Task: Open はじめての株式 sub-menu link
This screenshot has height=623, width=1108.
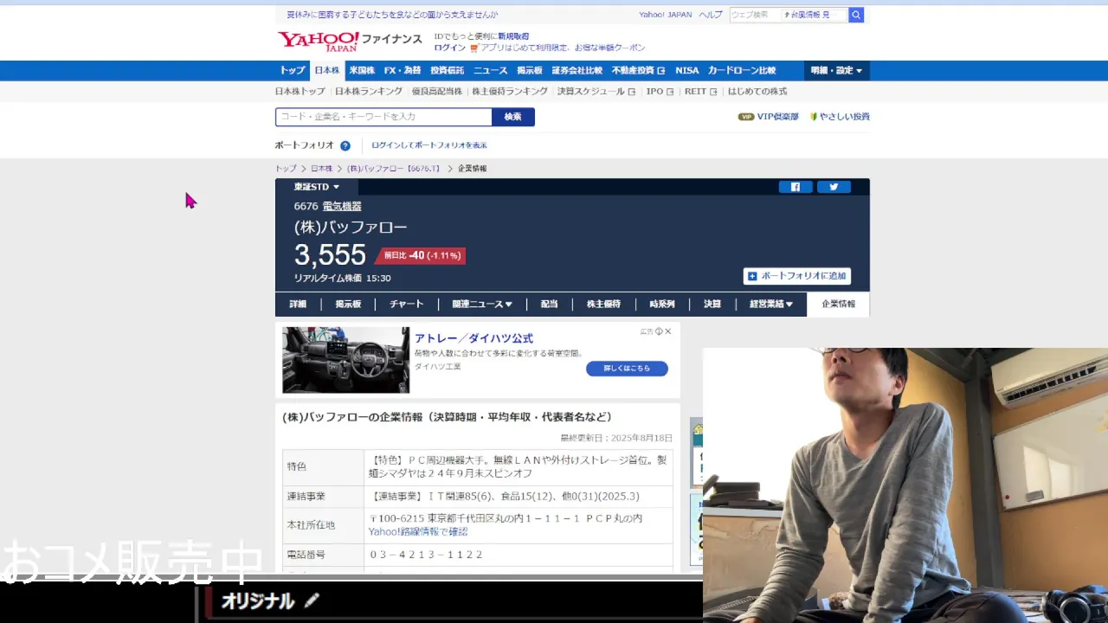Action: click(757, 92)
